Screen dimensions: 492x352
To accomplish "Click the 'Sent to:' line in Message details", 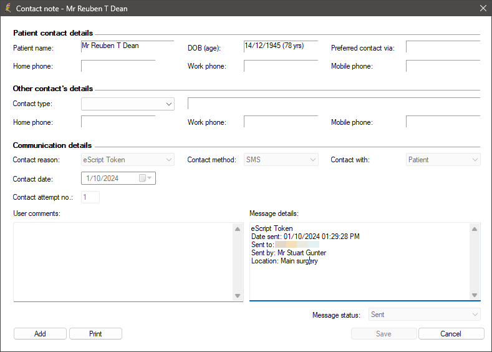I will 285,245.
